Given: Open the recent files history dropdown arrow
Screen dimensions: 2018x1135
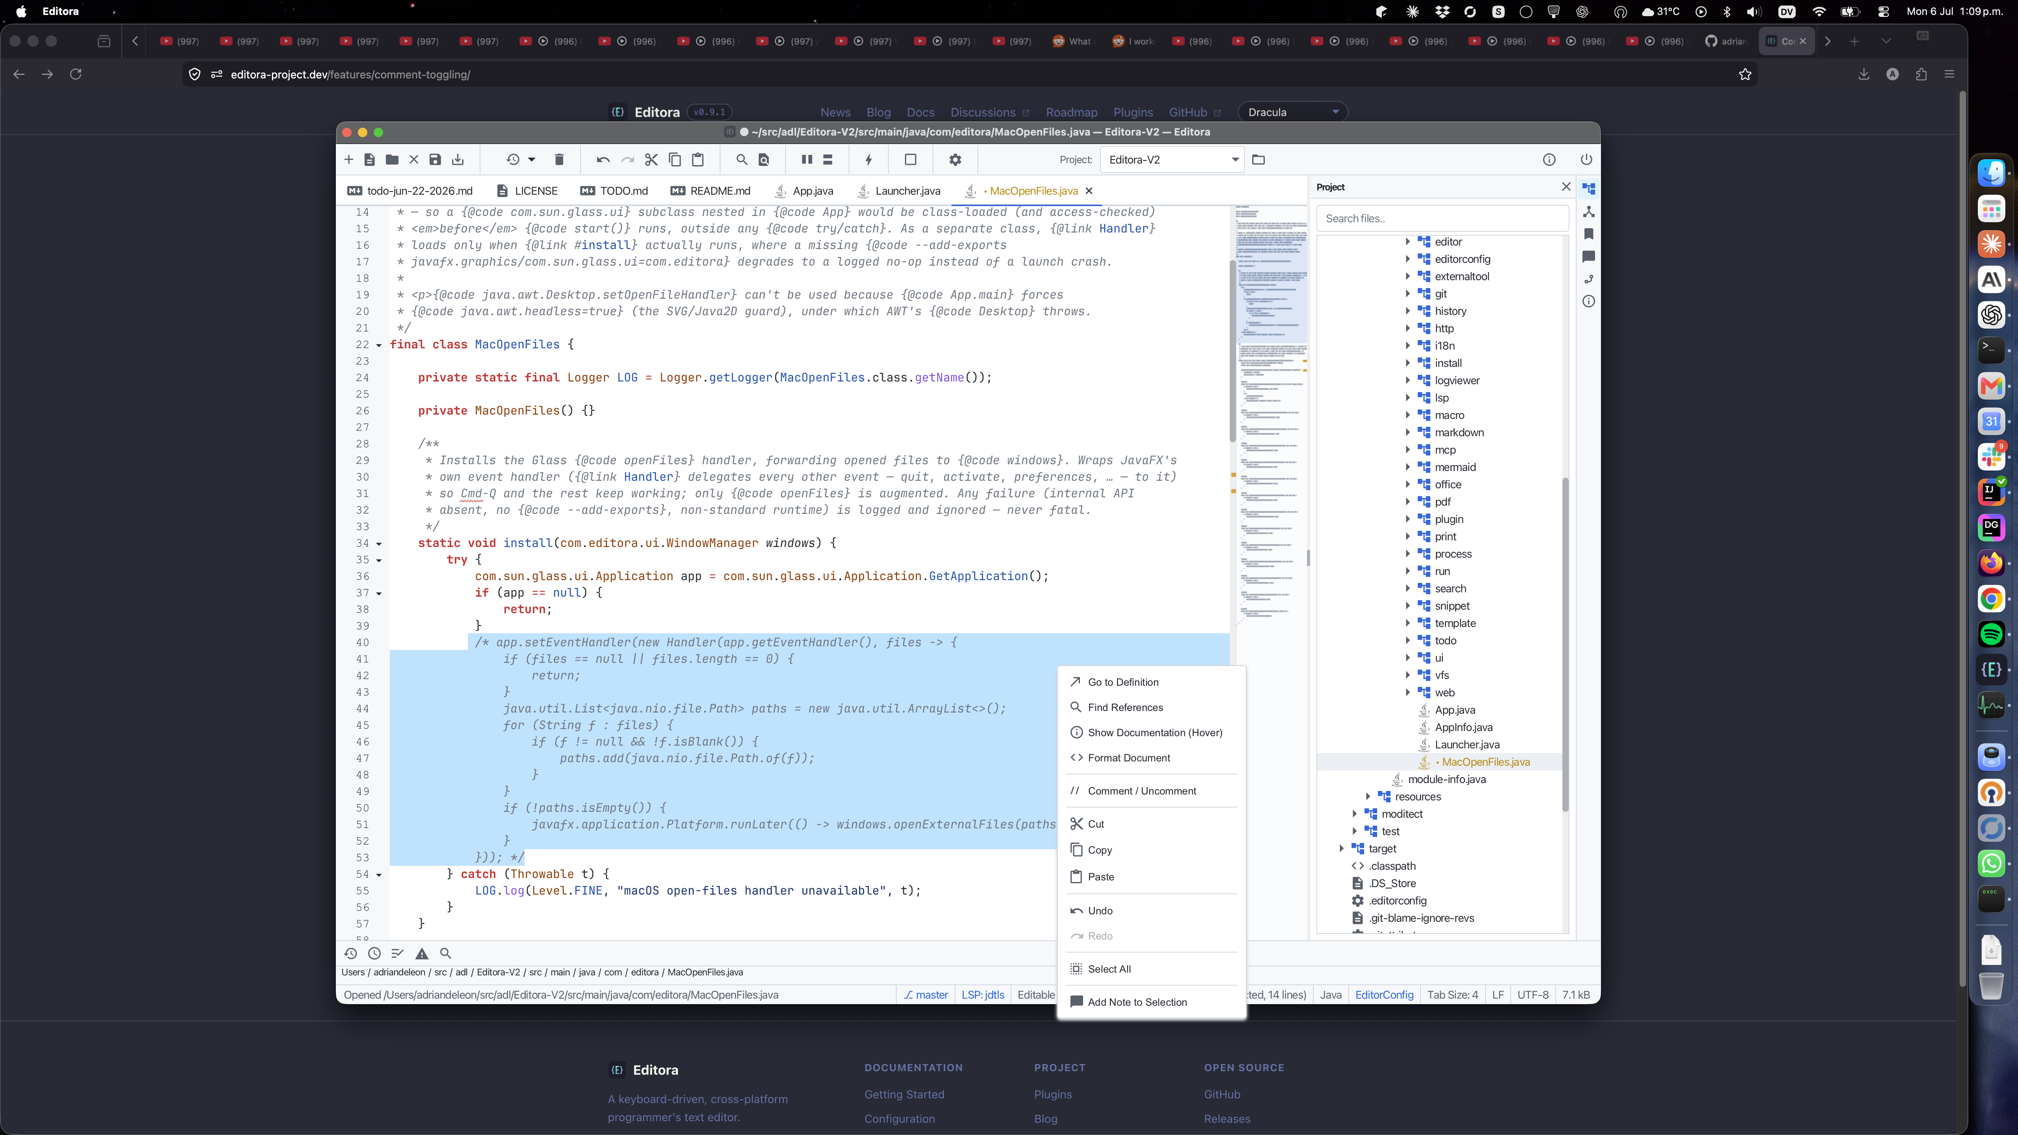Looking at the screenshot, I should pos(532,160).
